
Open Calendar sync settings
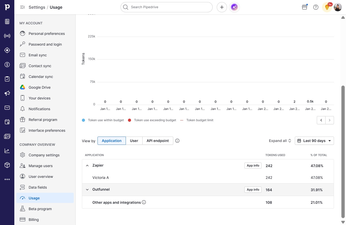point(45,77)
